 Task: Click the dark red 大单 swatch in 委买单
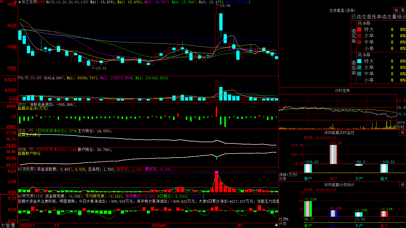(x=359, y=36)
